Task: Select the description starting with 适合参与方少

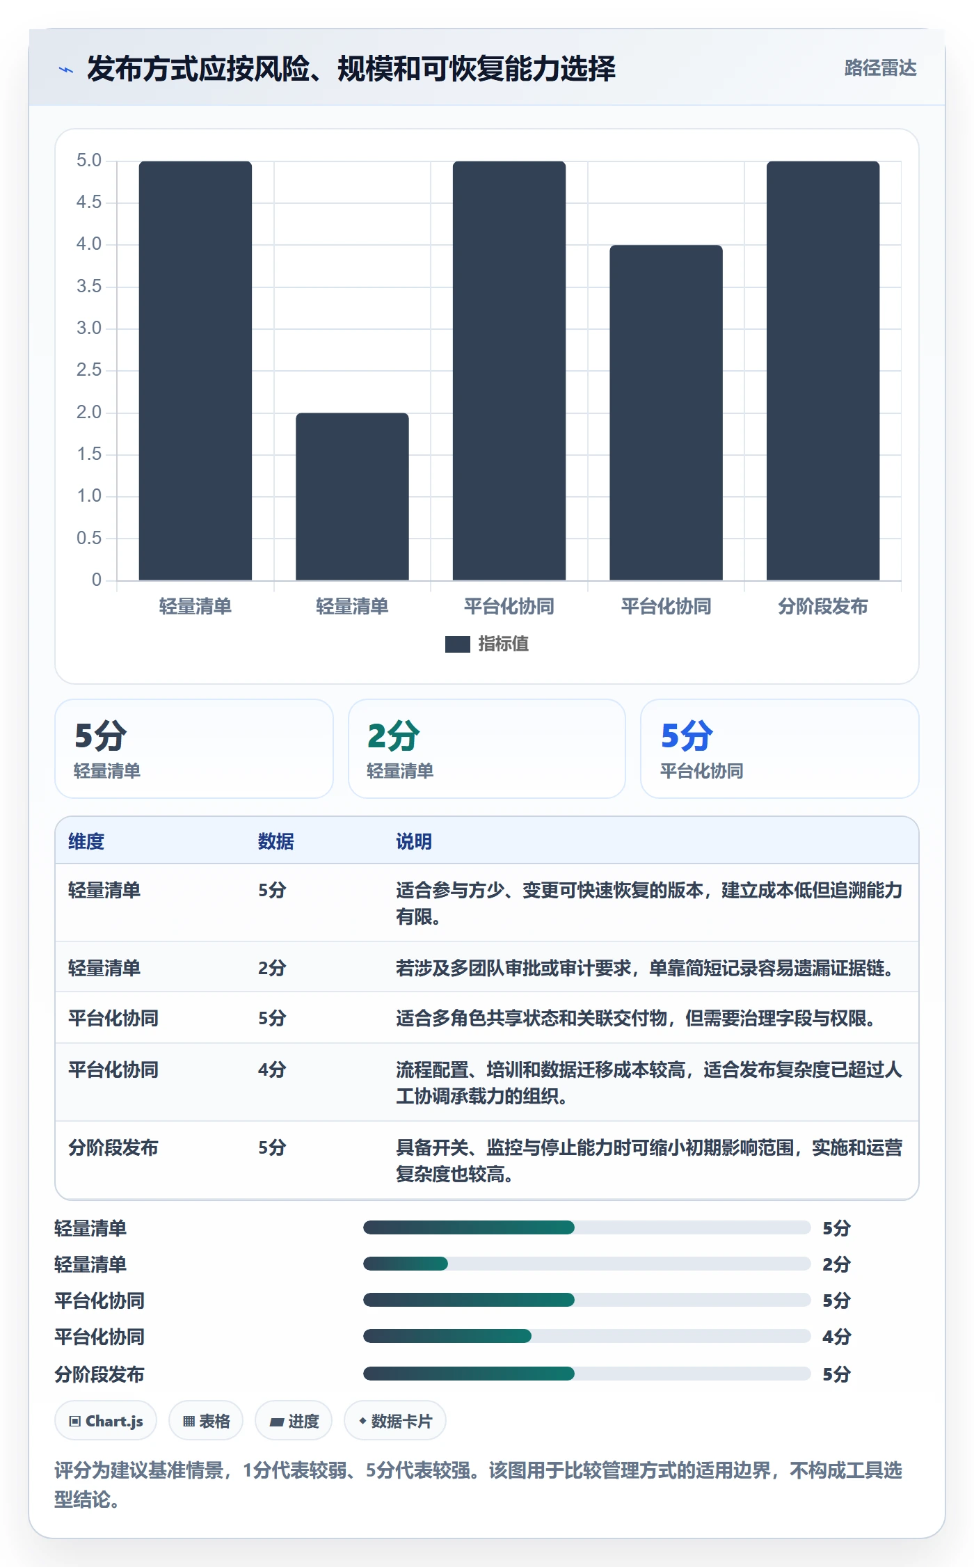Action: pyautogui.click(x=649, y=903)
